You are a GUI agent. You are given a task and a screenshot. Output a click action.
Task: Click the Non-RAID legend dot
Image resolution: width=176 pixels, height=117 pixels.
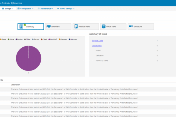tap(49, 39)
